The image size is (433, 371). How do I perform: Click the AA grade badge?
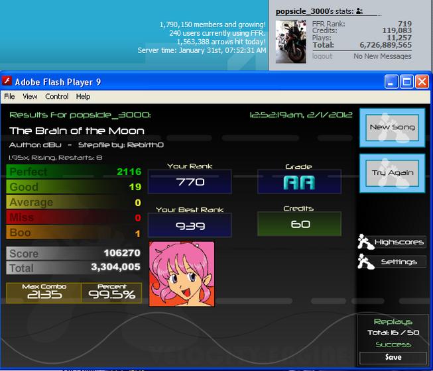[x=299, y=182]
